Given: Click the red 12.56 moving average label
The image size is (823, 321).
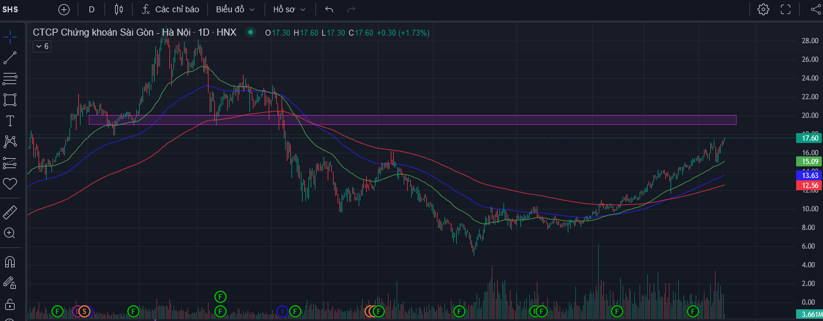Looking at the screenshot, I should click(x=809, y=185).
